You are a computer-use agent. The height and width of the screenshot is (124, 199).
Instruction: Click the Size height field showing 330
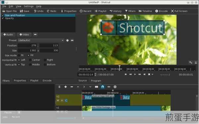tap(49, 51)
